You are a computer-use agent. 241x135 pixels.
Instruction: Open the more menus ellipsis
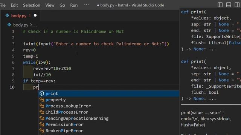(86, 5)
